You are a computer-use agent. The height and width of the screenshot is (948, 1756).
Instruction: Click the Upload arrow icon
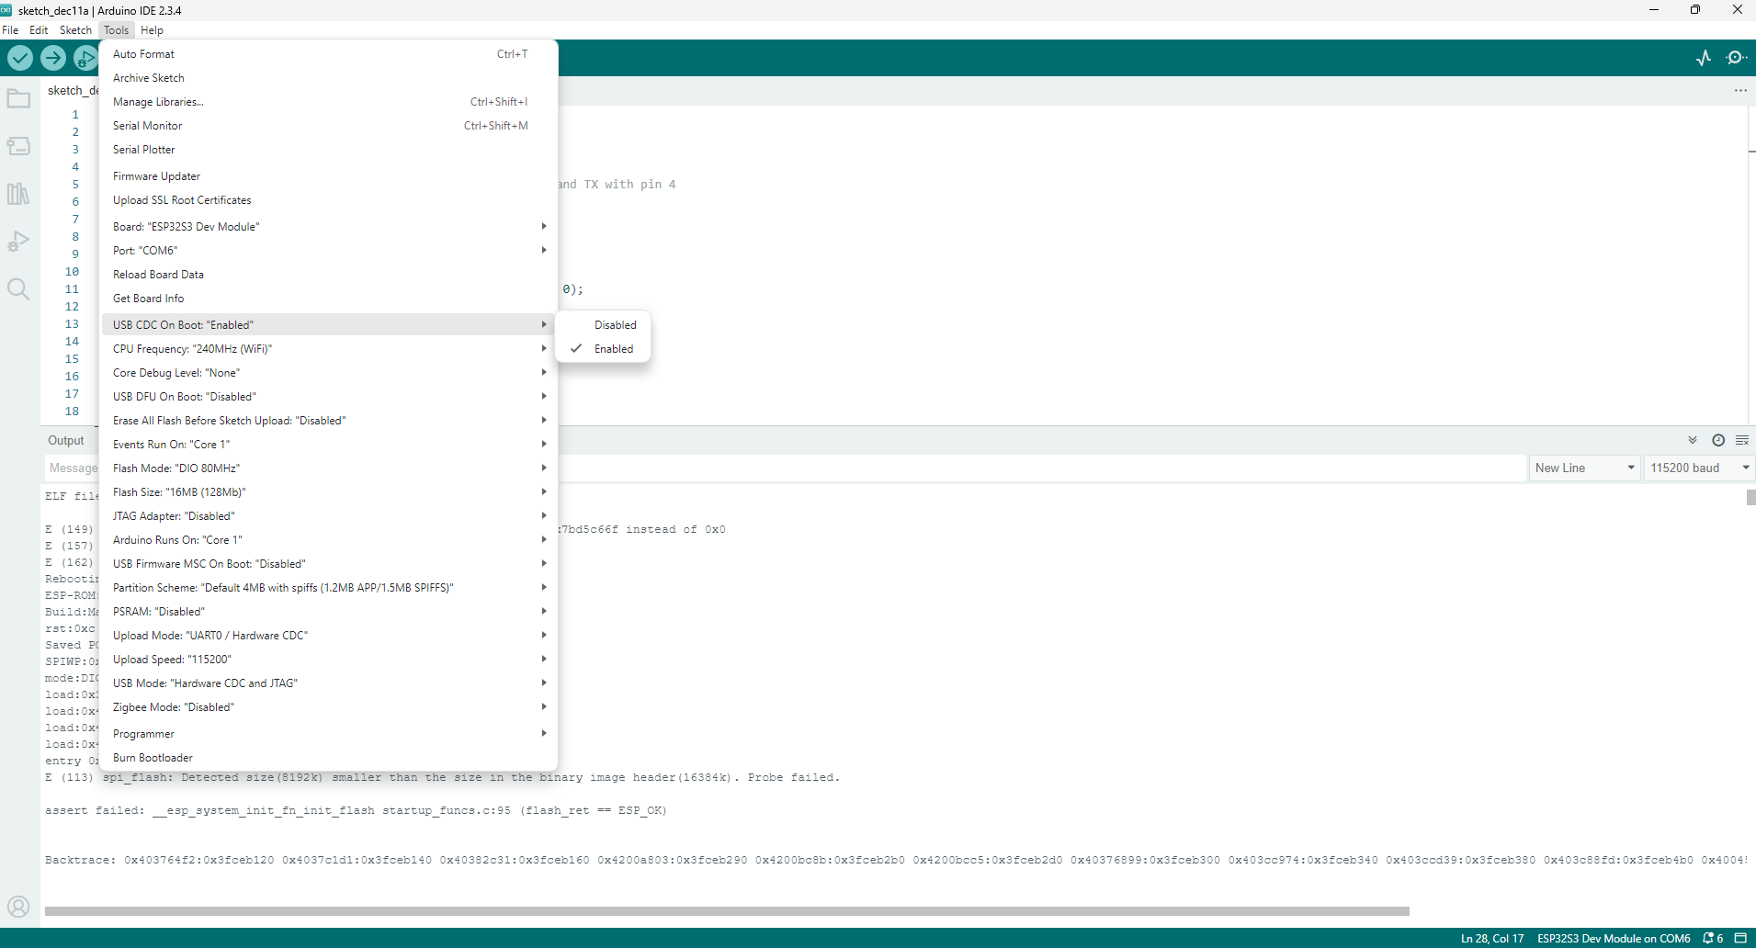[53, 58]
